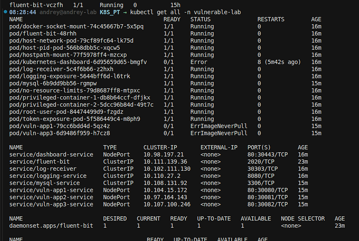This screenshot has width=359, height=241.
Task: Click service/dashboard-service name
Action: point(51,155)
